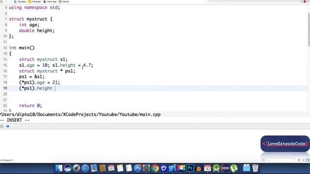This screenshot has width=310, height=174.
Task: Click on 'struct mystruct s1;' line
Action: [x=43, y=59]
